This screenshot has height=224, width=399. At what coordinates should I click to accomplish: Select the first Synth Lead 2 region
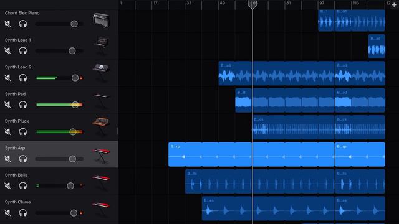point(276,73)
